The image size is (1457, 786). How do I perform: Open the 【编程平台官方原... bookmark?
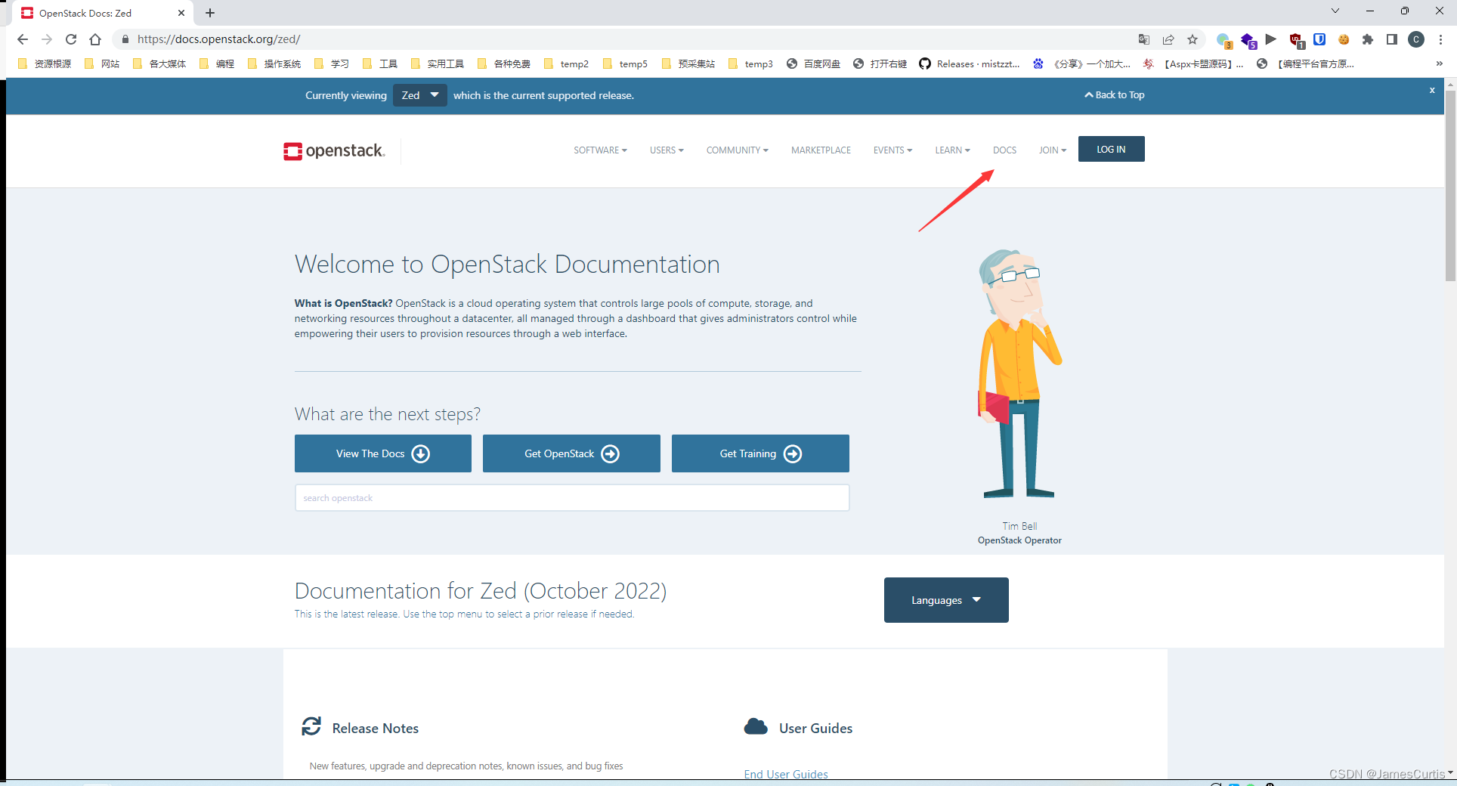coord(1306,64)
